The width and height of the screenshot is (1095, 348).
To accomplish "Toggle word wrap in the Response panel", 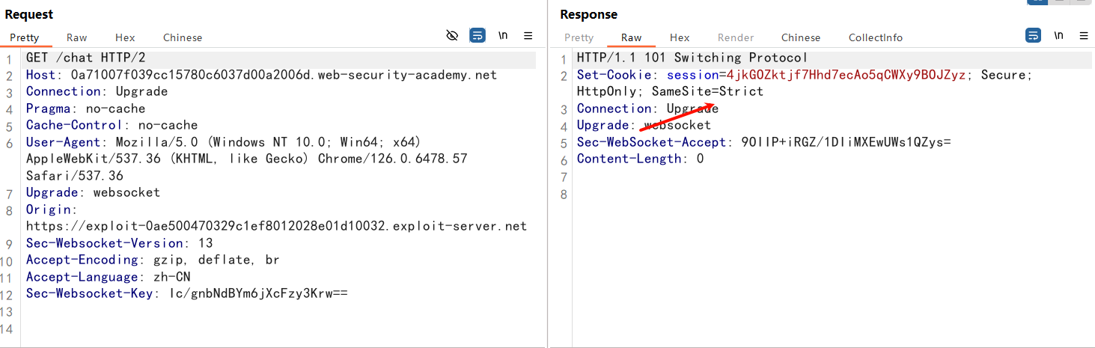I will pos(1033,35).
